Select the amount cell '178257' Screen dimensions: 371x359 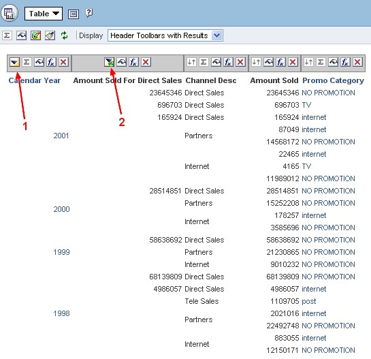click(x=287, y=215)
